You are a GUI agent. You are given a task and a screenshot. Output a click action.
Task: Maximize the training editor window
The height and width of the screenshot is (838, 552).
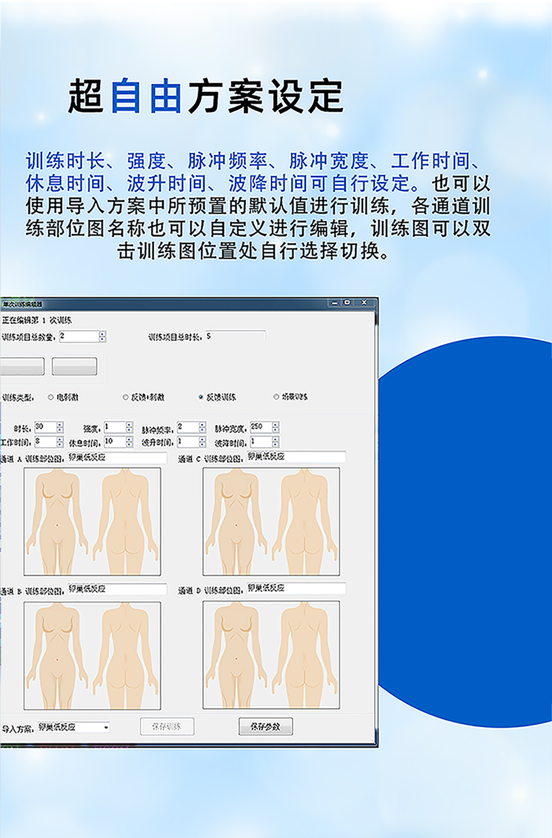(x=347, y=303)
